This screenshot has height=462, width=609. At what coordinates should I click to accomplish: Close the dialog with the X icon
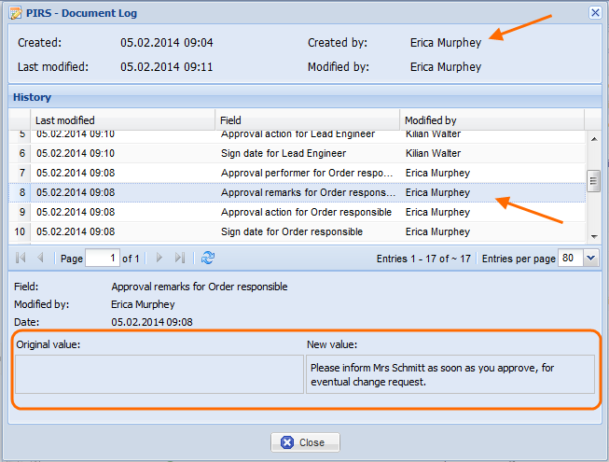(x=595, y=12)
